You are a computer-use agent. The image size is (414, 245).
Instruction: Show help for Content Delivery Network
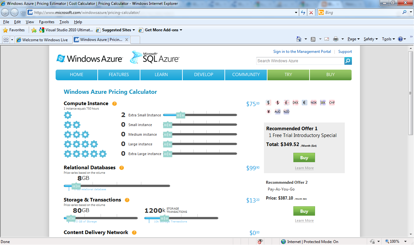[x=134, y=232]
